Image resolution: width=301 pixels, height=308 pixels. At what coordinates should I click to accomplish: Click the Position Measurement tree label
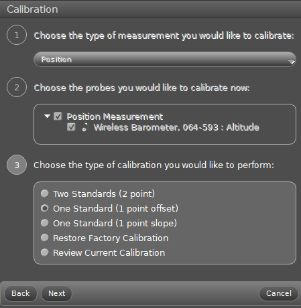click(x=115, y=117)
